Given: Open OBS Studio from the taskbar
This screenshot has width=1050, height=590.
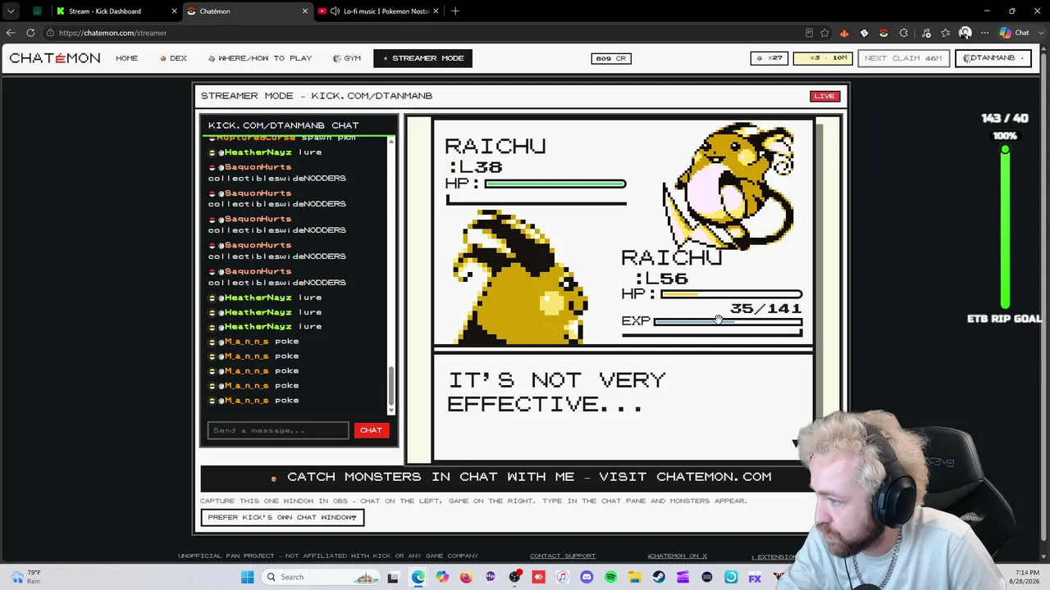Looking at the screenshot, I should pos(514,577).
